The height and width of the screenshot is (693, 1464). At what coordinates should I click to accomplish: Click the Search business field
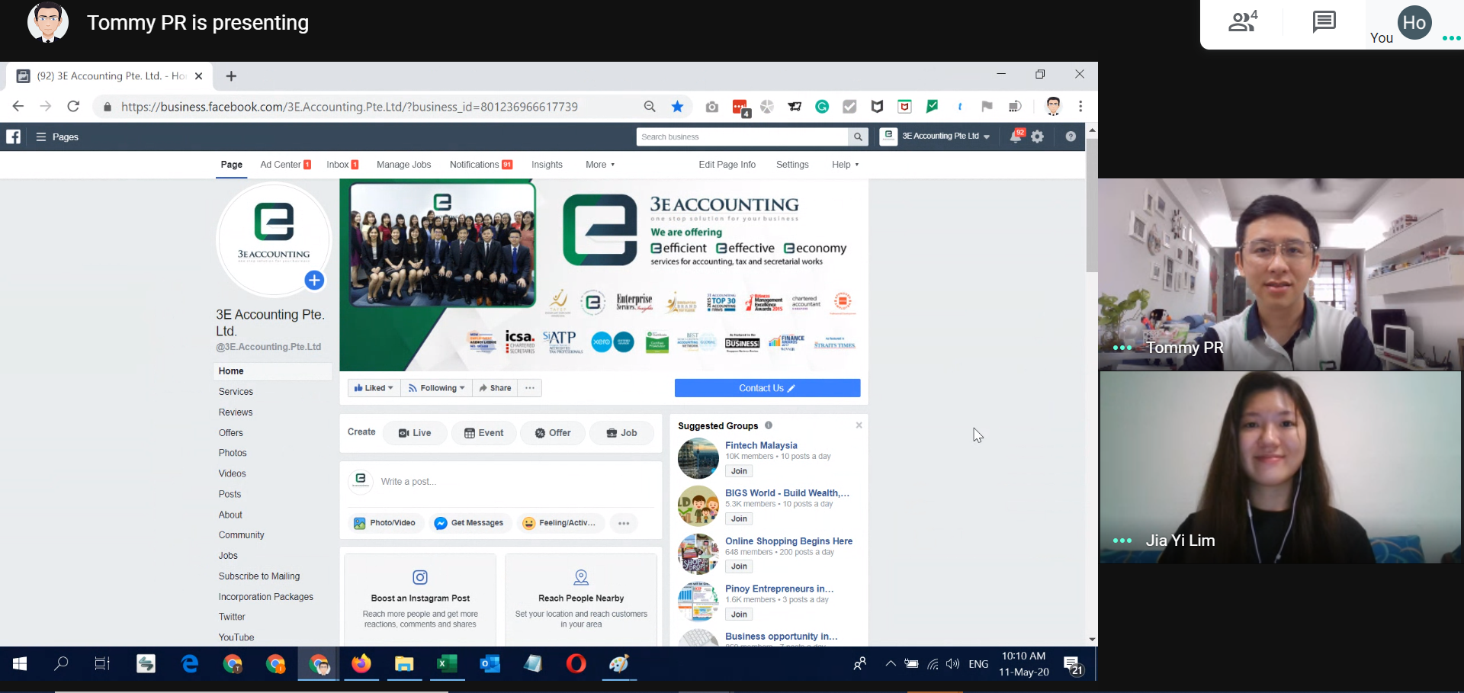click(x=743, y=136)
